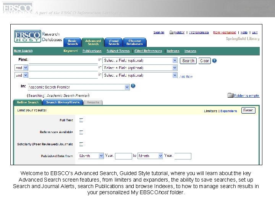Click New Search link
This screenshot has width=275, height=206.
click(23, 51)
